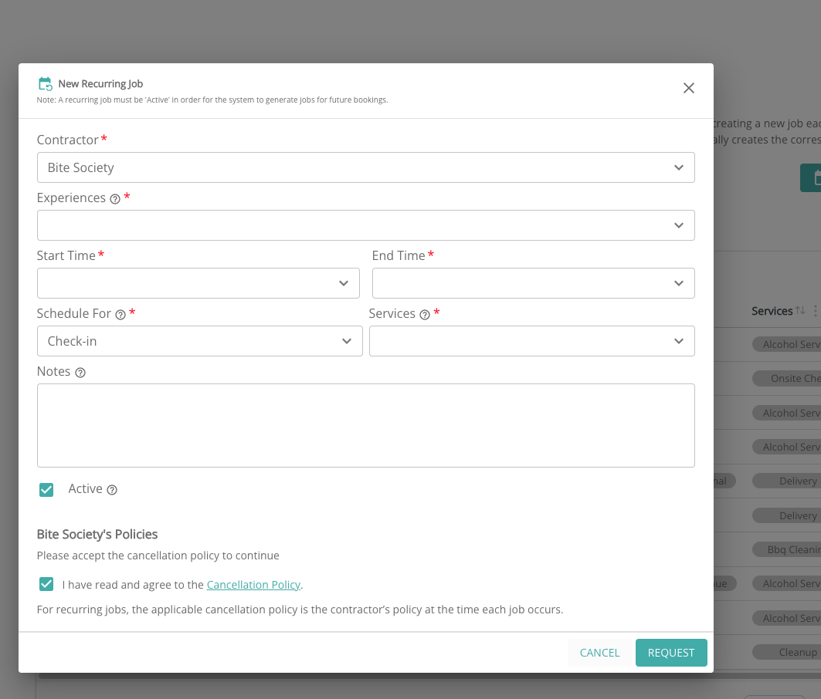Open the Cancellation Policy link
The width and height of the screenshot is (821, 699).
click(253, 585)
